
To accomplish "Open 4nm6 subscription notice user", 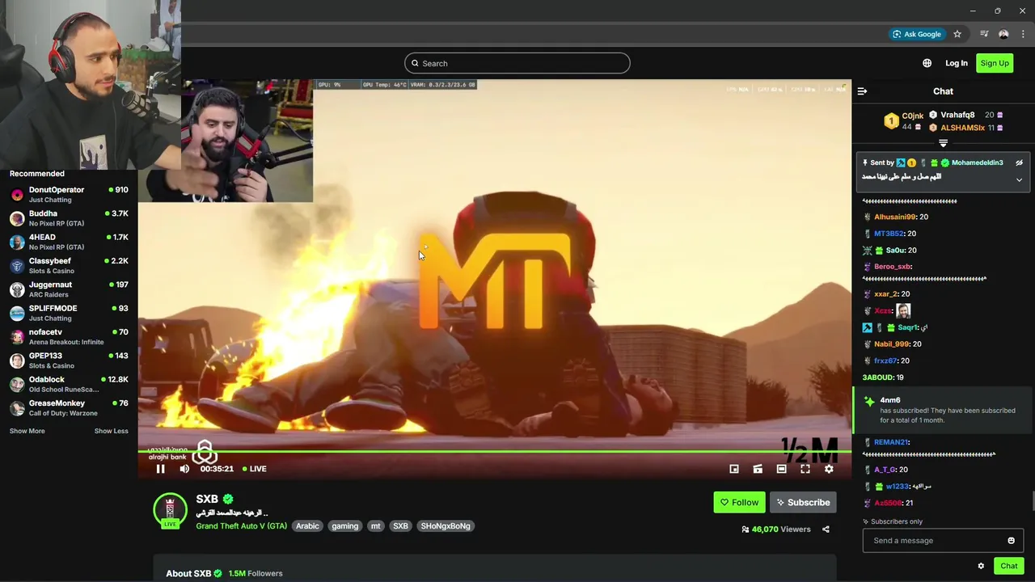I will pyautogui.click(x=889, y=400).
